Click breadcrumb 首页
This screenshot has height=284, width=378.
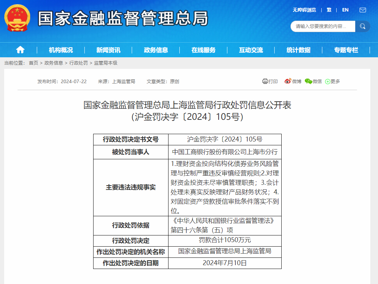34,63
